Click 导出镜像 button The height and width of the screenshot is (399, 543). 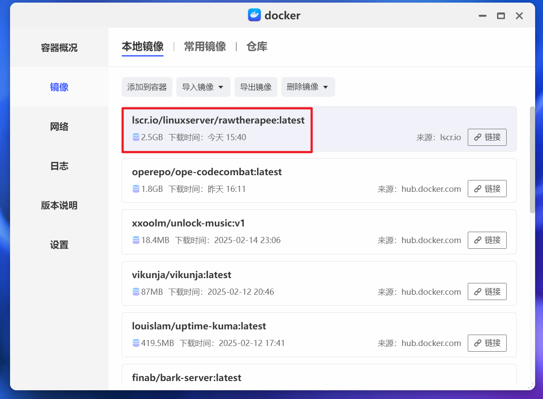click(x=256, y=87)
